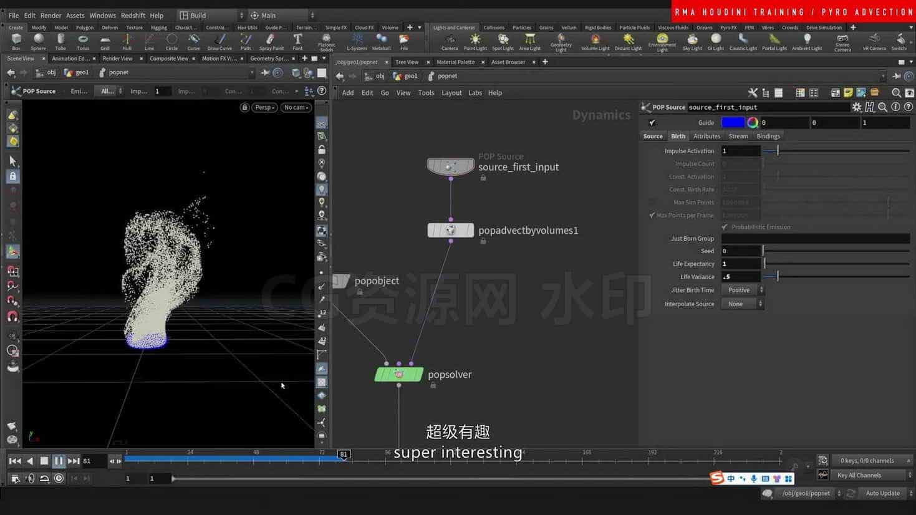Toggle the POP Source enable checkbox
Viewport: 916px width, 515px height.
pos(652,123)
